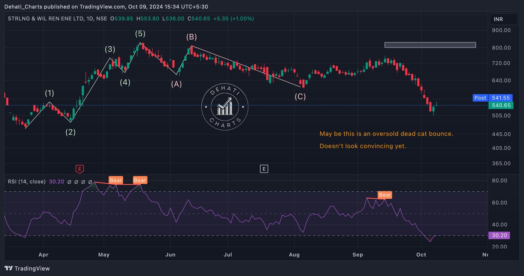Click the 640.00 price axis label

501,81
